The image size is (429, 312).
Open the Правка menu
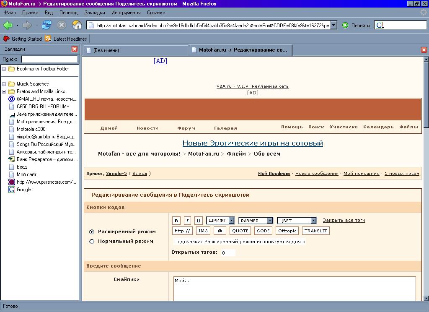point(30,13)
